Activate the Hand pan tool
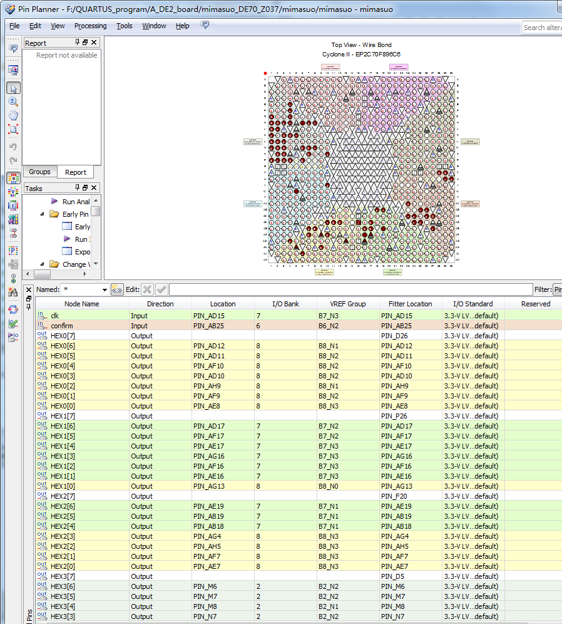The image size is (562, 624). point(13,115)
